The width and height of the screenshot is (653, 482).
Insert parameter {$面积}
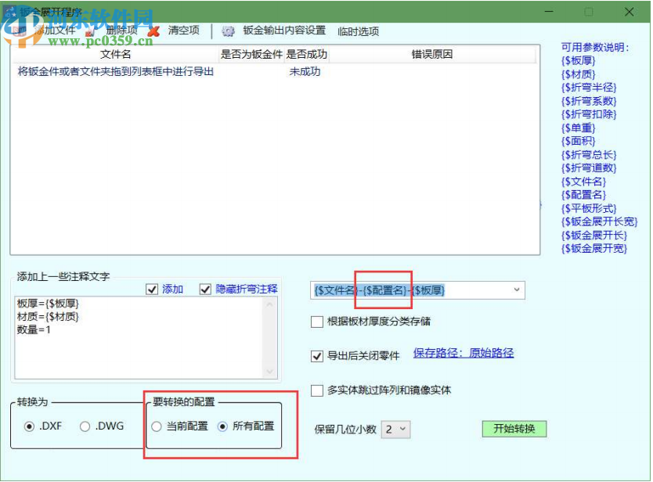[x=578, y=141]
